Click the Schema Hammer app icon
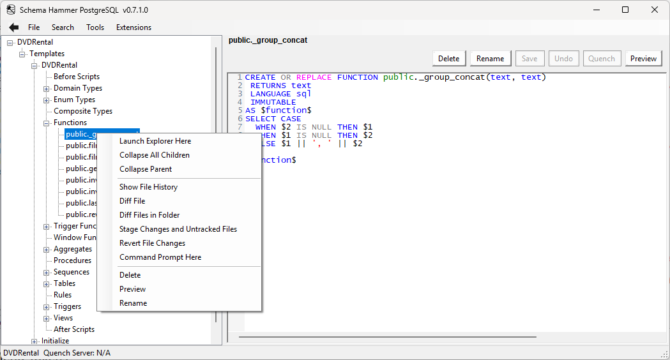This screenshot has width=670, height=360. click(11, 10)
